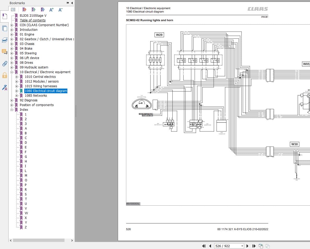The width and height of the screenshot is (310, 249).
Task: Delete the selected bookmark icon
Action: [x=24, y=9]
